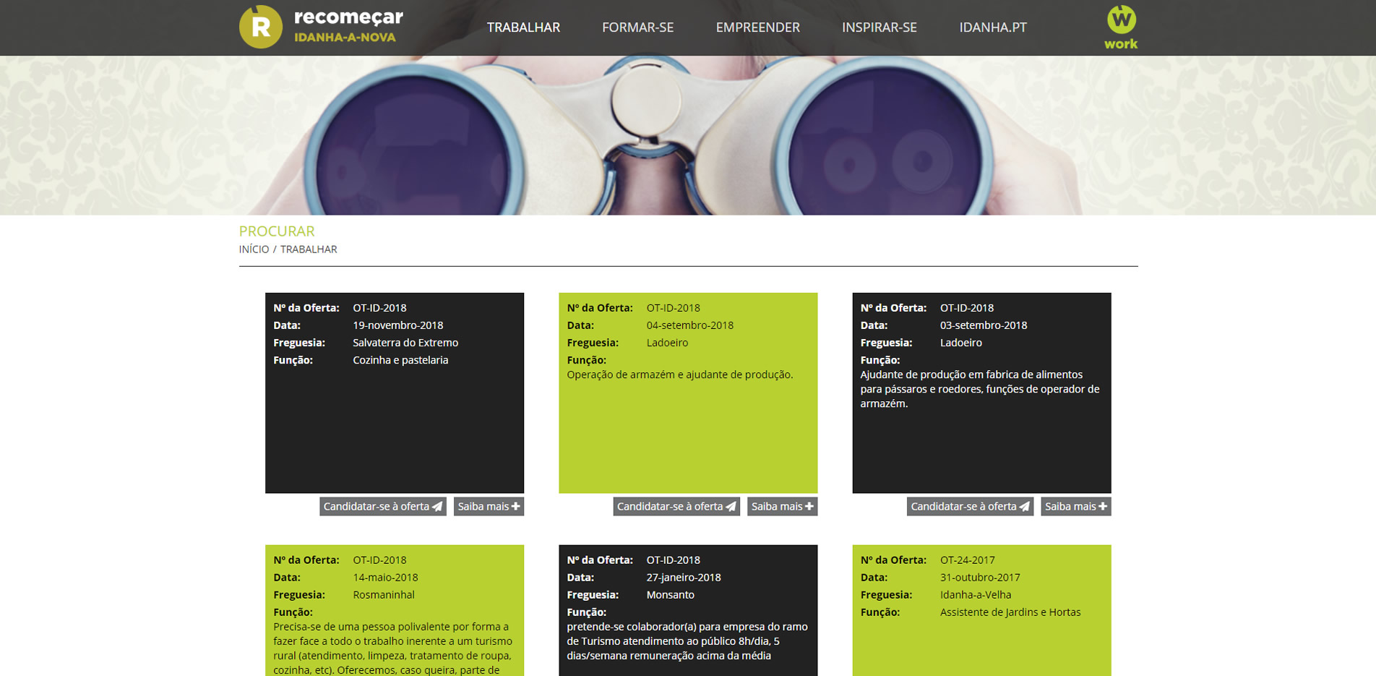Click the 14-maio-2018 date text
Screen dimensions: 1376x676
coord(385,578)
